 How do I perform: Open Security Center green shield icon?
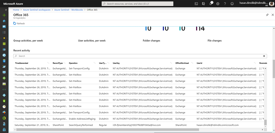click(4, 101)
